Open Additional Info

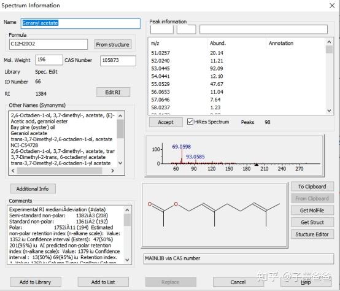click(x=33, y=189)
